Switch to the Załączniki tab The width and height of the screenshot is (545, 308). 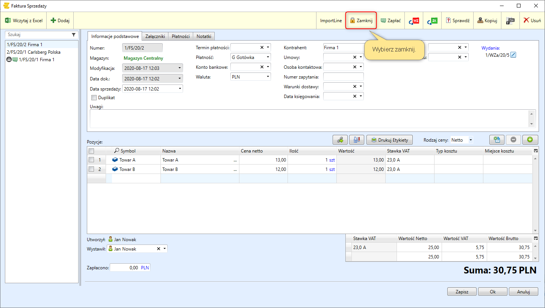[x=155, y=36]
